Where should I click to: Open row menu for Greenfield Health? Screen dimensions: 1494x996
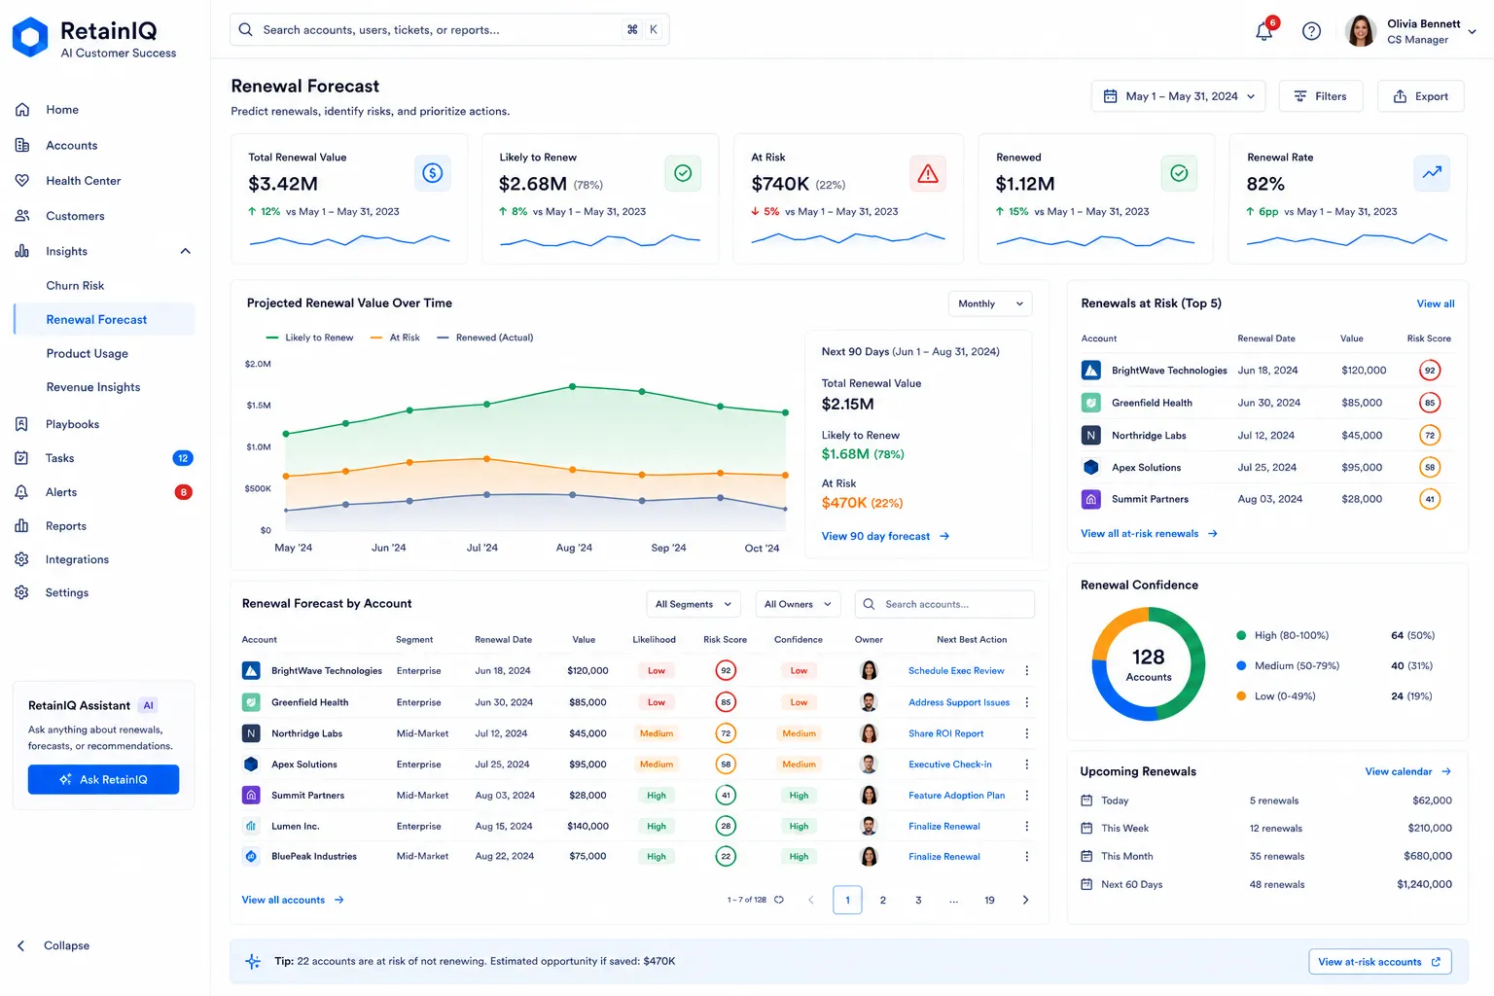[1027, 702]
